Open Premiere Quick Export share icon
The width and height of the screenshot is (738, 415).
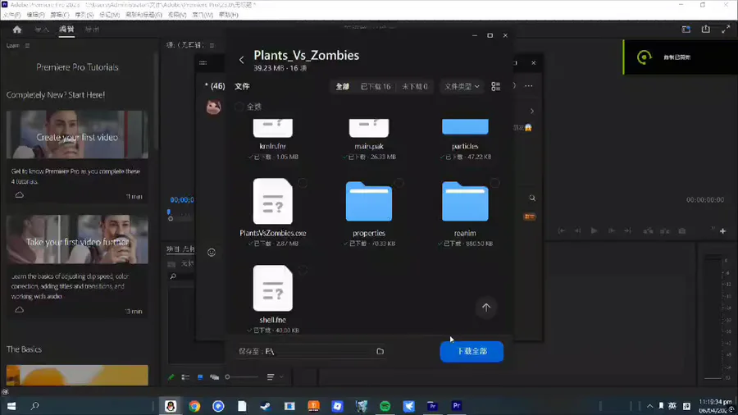click(x=705, y=30)
